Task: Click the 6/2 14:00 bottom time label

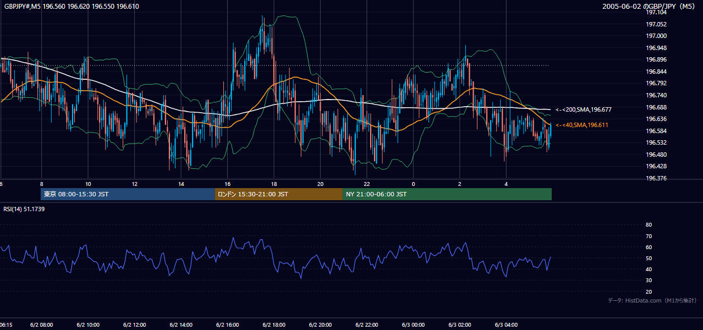Action: (181, 325)
